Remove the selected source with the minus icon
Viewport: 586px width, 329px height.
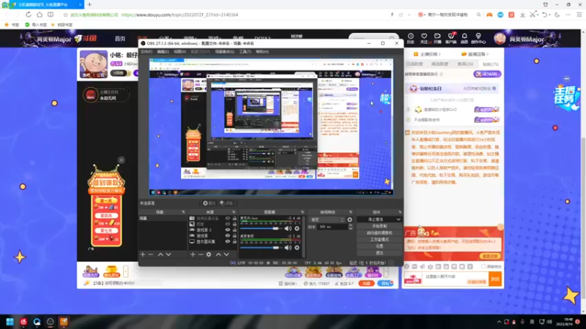pyautogui.click(x=201, y=254)
